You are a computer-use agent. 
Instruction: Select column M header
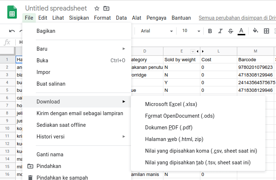[x=256, y=51]
